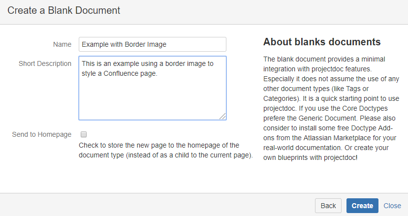Close the dialog via Close link
Viewport: 408px width, 216px height.
pos(392,206)
